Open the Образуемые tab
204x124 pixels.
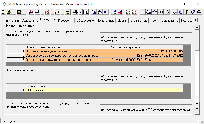(85, 21)
